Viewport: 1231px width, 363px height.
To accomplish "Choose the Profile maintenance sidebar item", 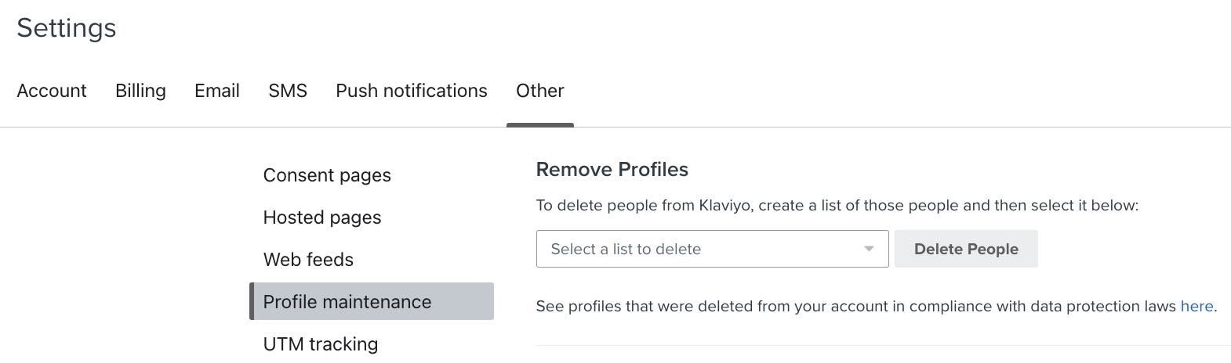I will tap(347, 302).
